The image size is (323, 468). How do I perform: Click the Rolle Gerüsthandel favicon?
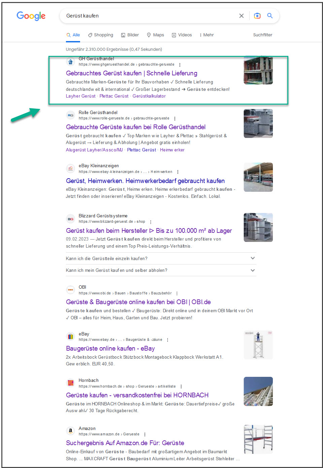70,115
